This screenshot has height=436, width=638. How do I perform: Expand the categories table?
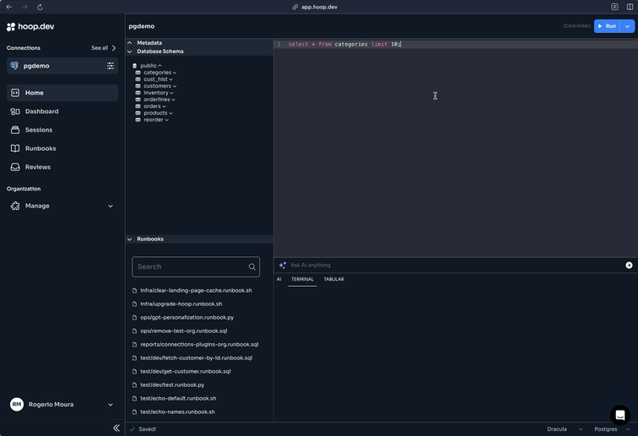point(159,73)
